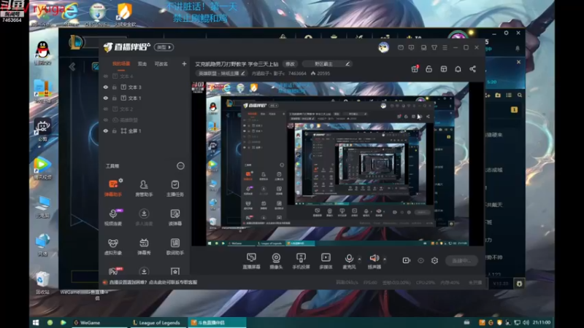Screen dimensions: 584x328
Task: Open the user avatar in 直播伴侣 title bar
Action: 383,47
